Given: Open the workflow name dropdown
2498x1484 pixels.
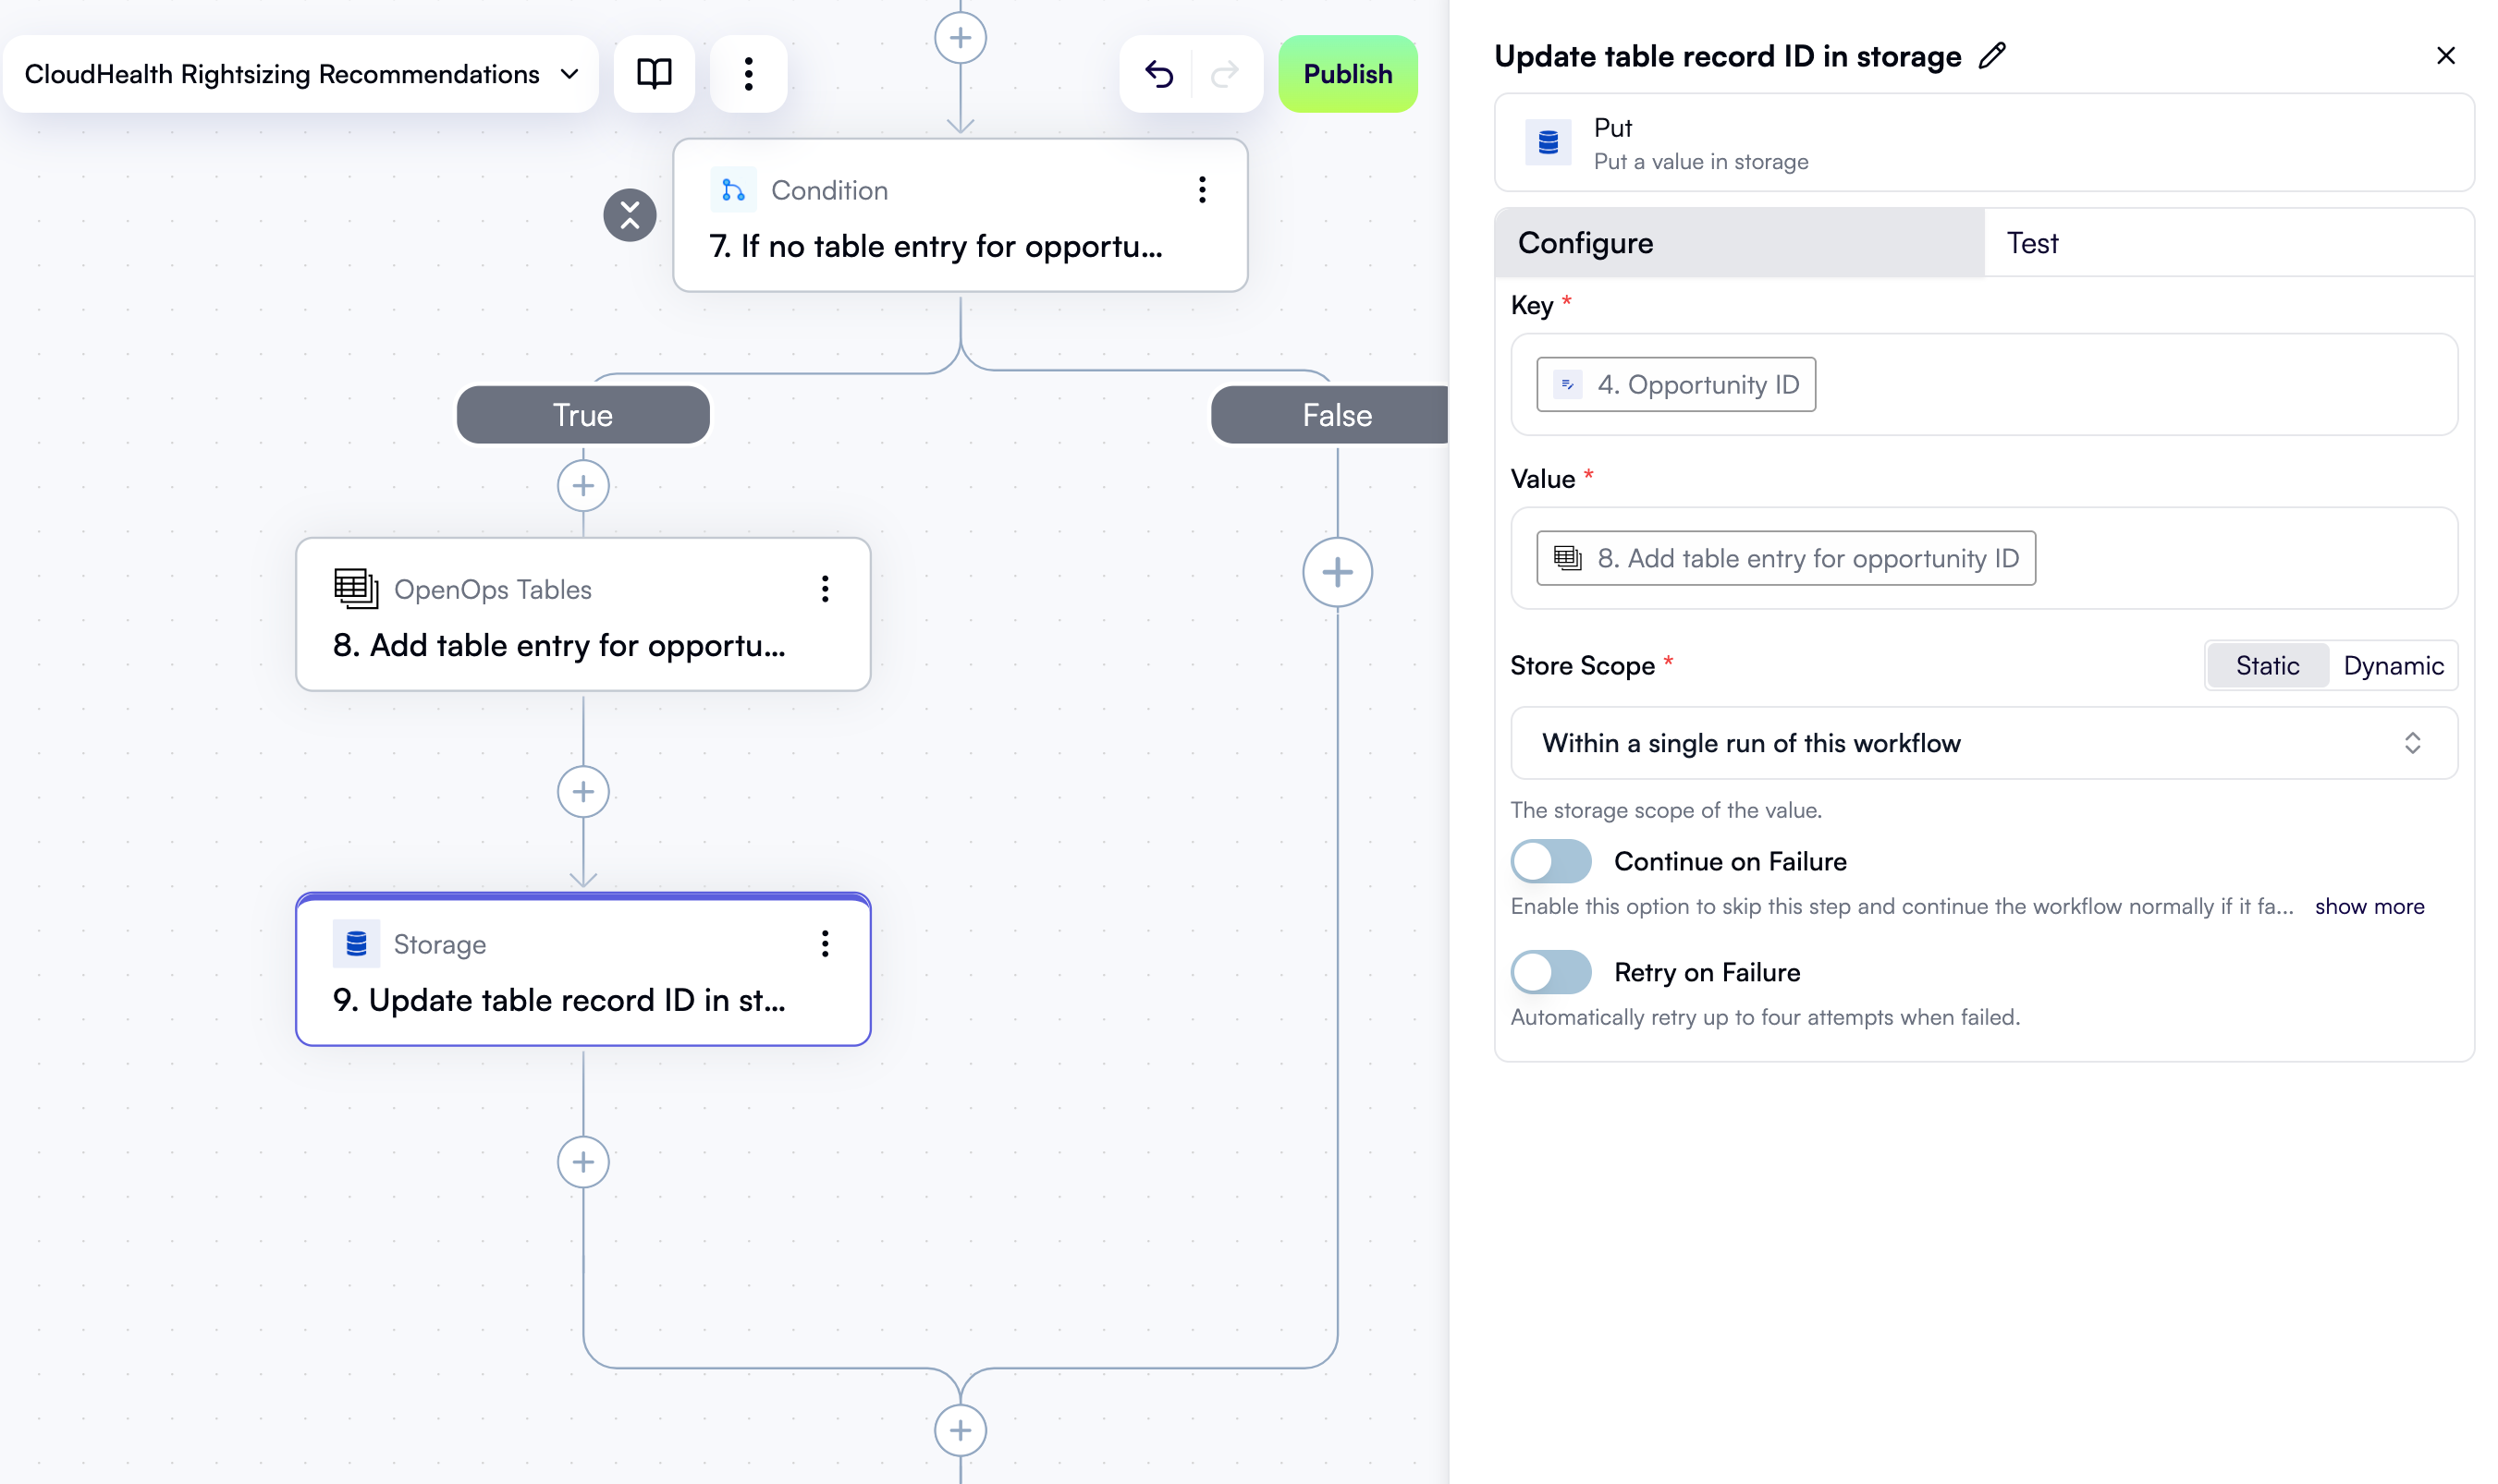Looking at the screenshot, I should pos(569,73).
